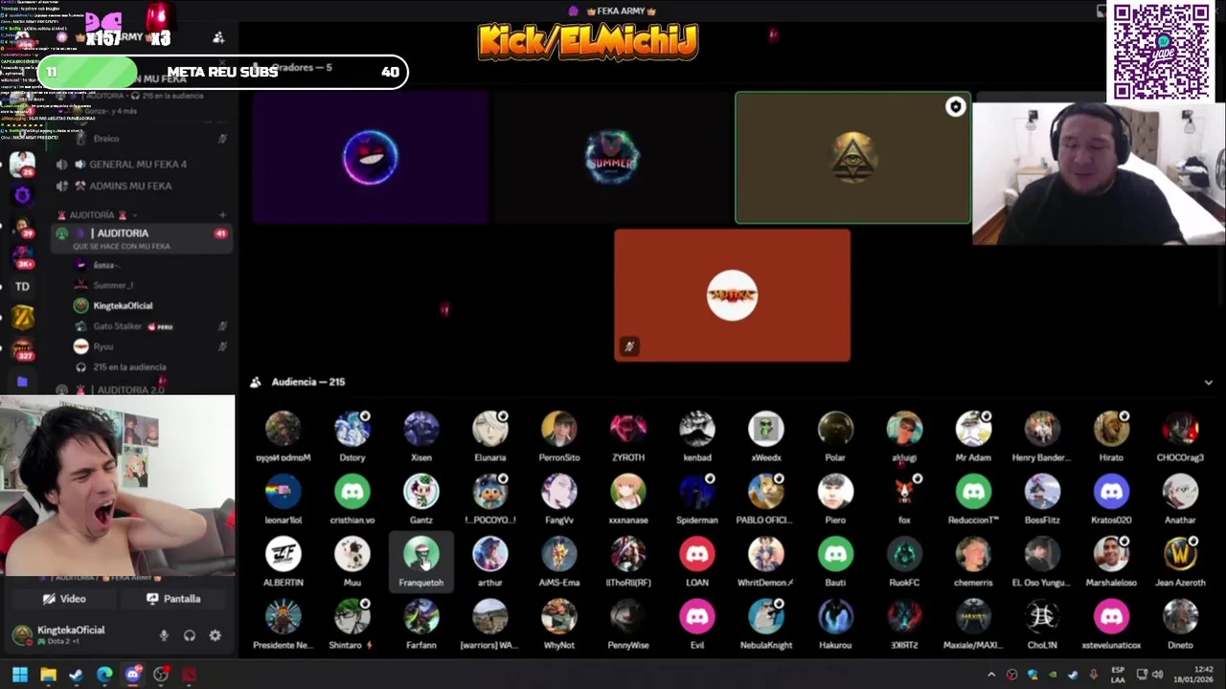Join the GENERAL MU FEKA 4 voice channel
This screenshot has height=689, width=1226.
(x=137, y=165)
